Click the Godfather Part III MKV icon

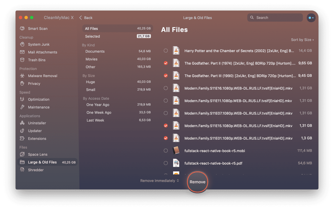pos(176,76)
